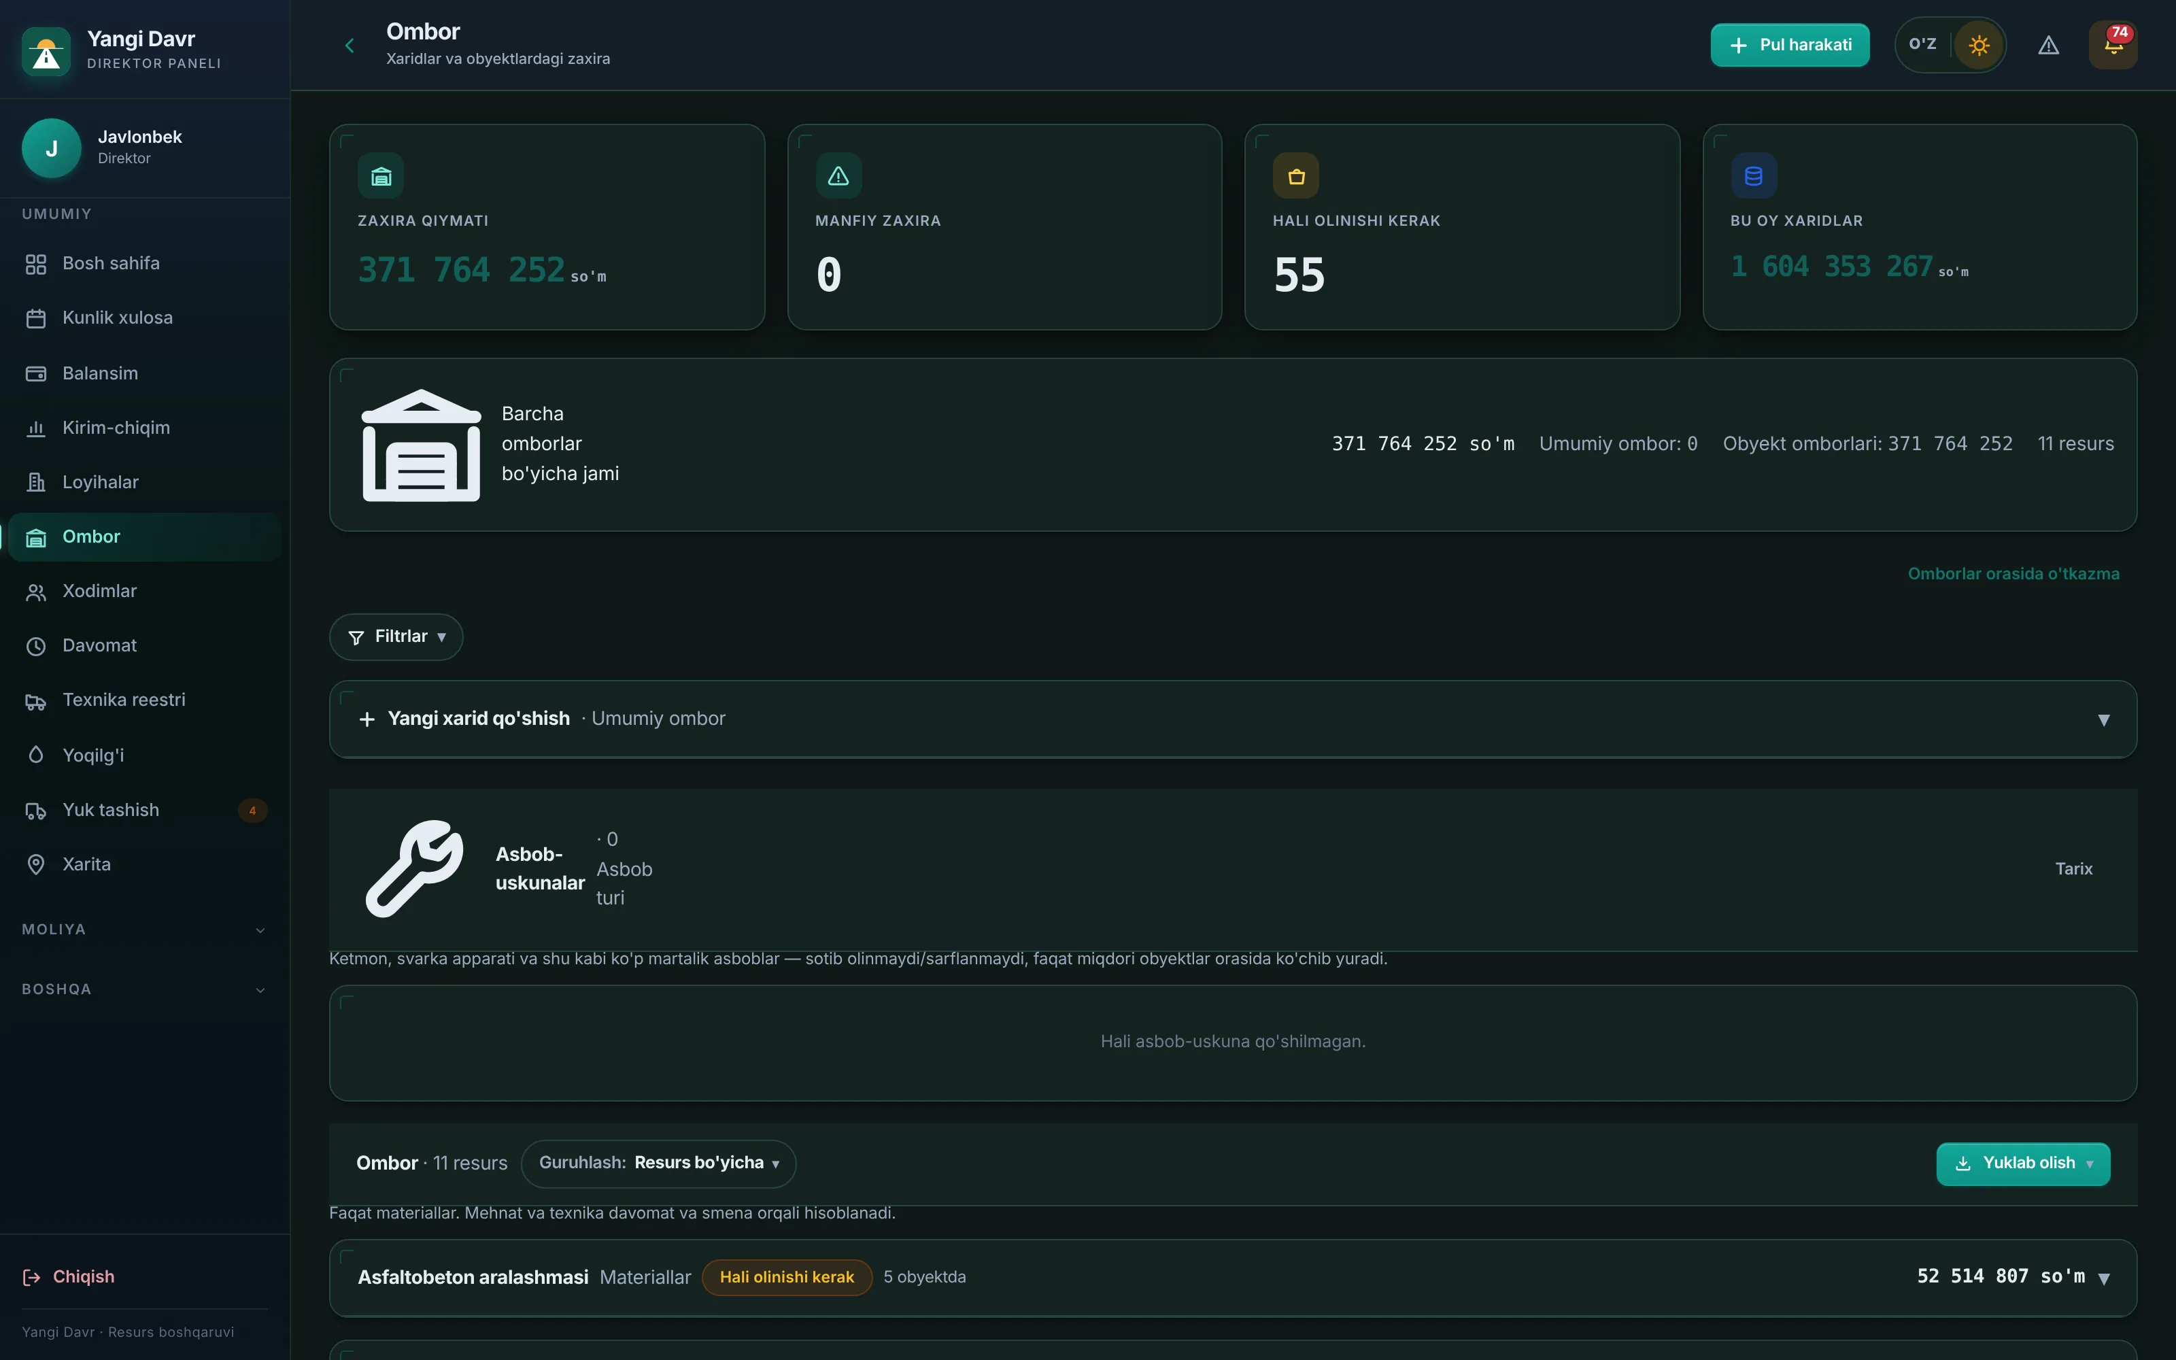Viewport: 2176px width, 1360px height.
Task: Open Yuk tashish page
Action: pyautogui.click(x=145, y=811)
